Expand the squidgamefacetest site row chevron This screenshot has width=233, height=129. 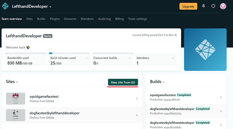[137, 98]
